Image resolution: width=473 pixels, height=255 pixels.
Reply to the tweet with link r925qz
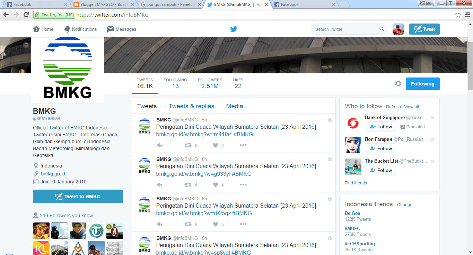[160, 224]
